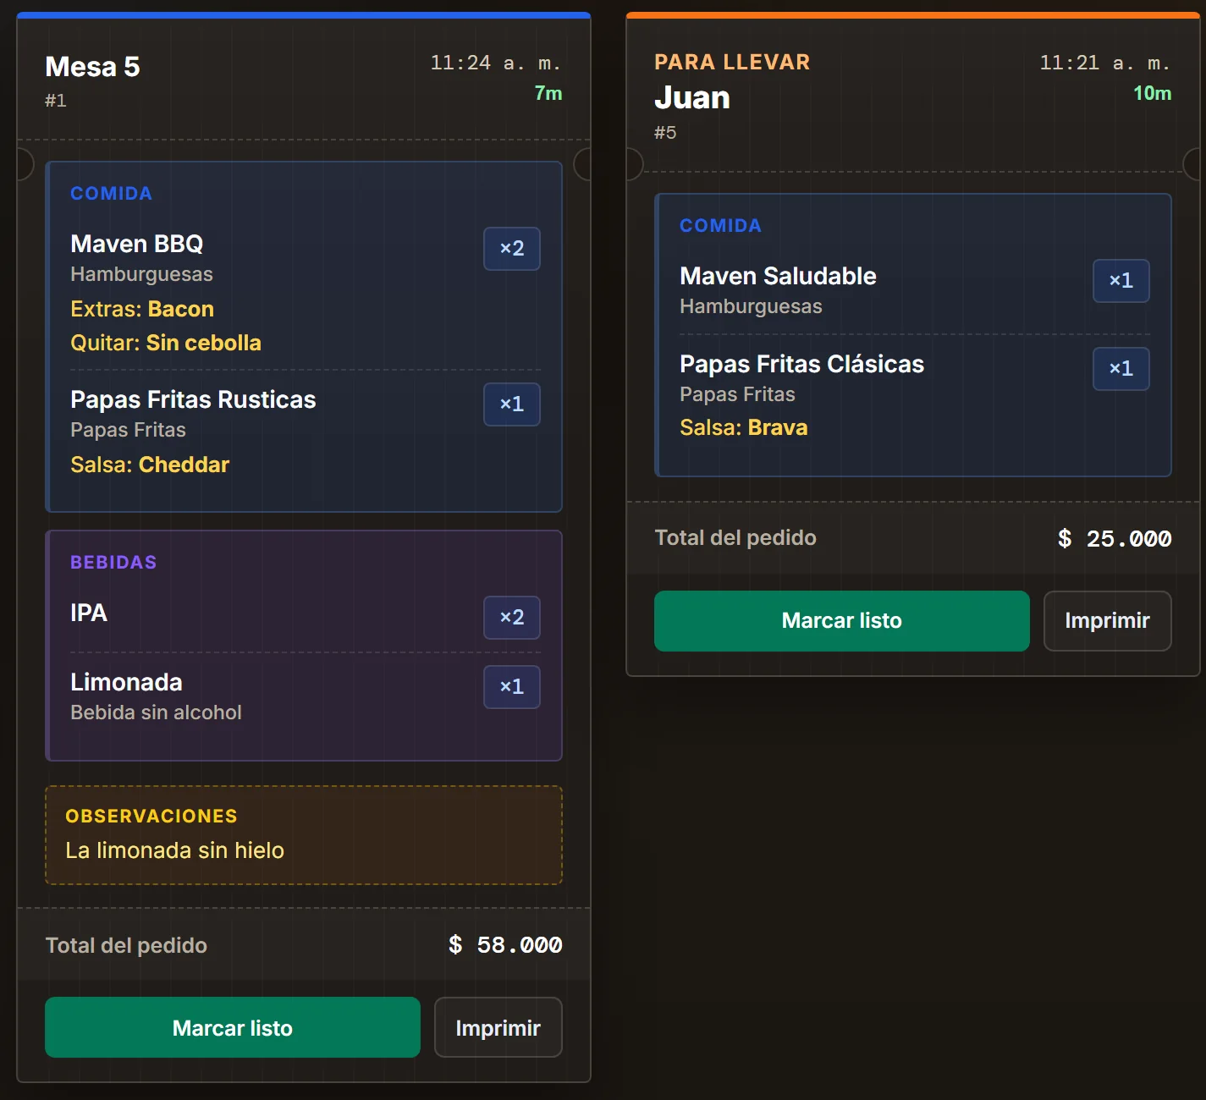
Task: Print the Mesa 5 order ticket
Action: click(x=498, y=1027)
